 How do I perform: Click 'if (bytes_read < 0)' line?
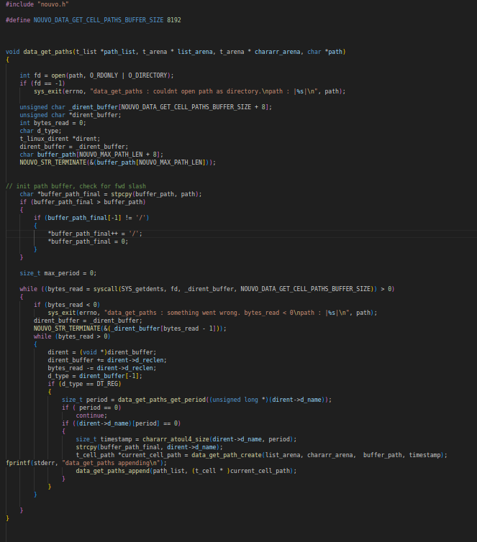(x=67, y=305)
